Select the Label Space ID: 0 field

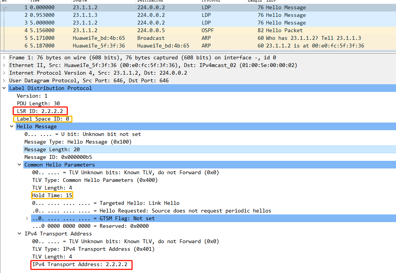tap(43, 119)
